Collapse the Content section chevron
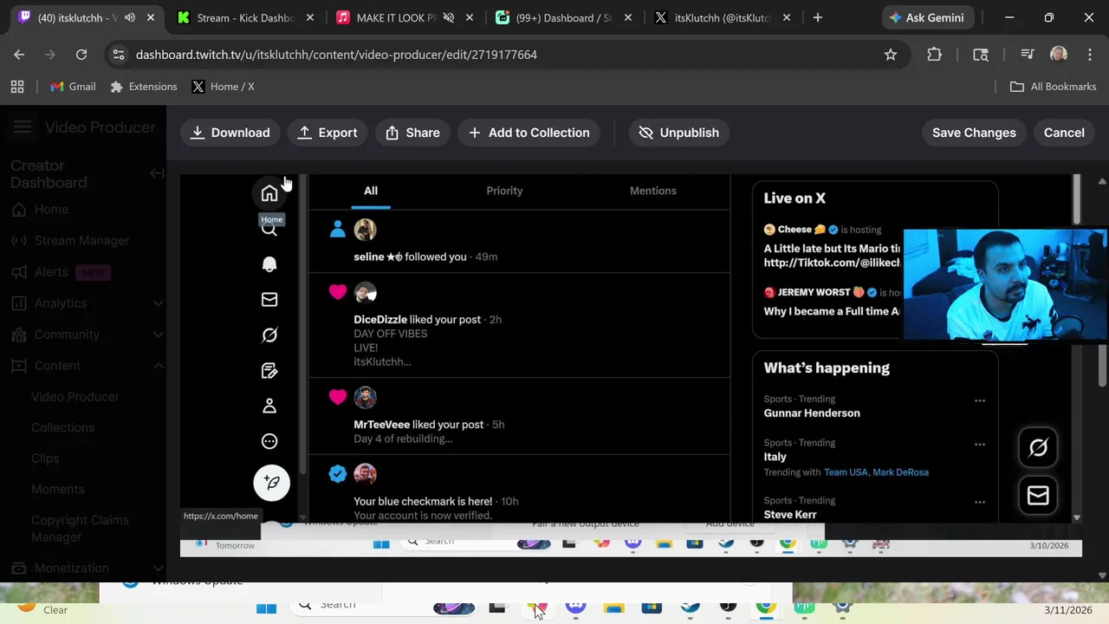1109x624 pixels. pos(158,366)
